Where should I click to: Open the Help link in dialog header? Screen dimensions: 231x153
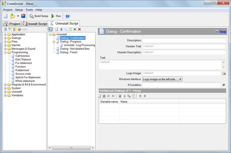click(x=222, y=31)
